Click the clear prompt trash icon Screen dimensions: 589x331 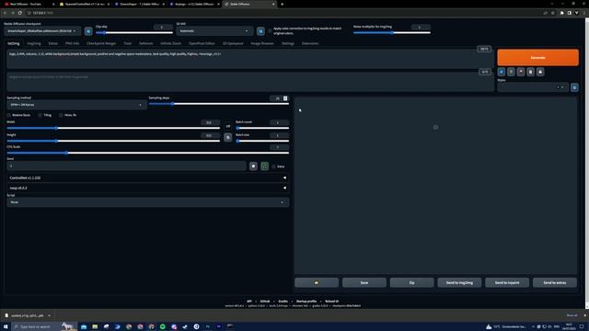512,72
